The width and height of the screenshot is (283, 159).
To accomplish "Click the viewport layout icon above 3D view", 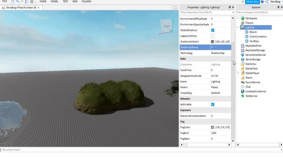I will coord(175,8).
